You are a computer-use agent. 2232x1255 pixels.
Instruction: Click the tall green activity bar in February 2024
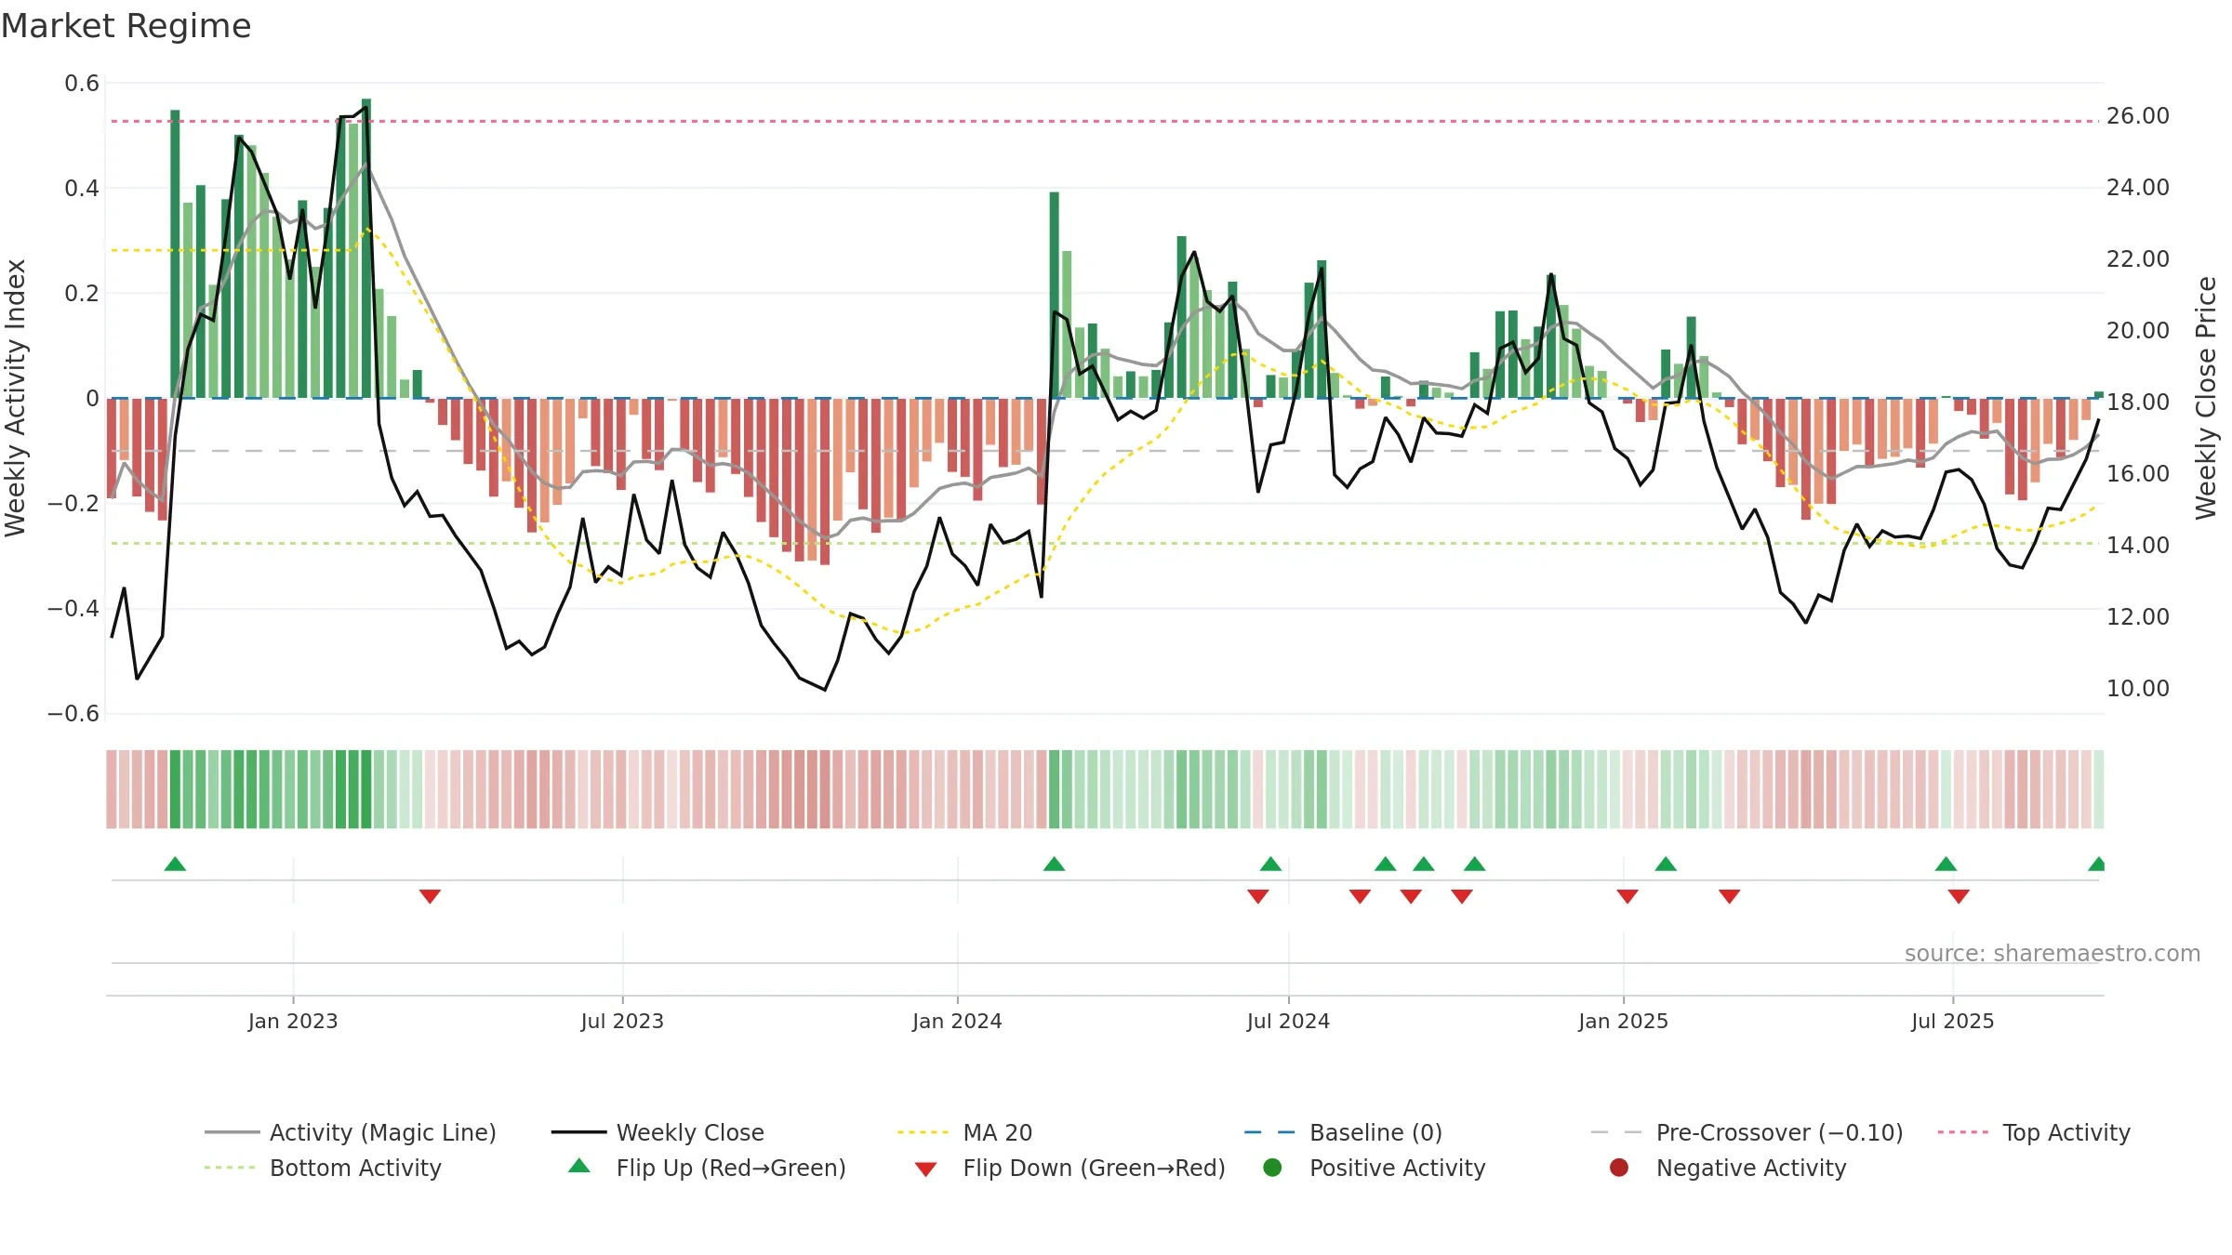coord(1054,295)
